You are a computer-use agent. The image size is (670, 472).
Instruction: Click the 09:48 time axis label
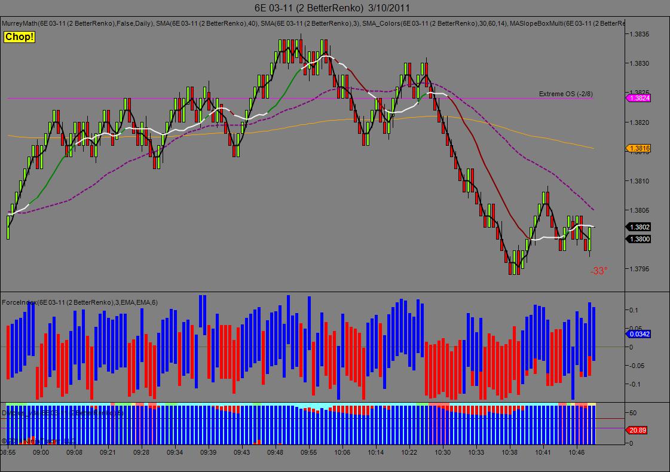(x=275, y=452)
